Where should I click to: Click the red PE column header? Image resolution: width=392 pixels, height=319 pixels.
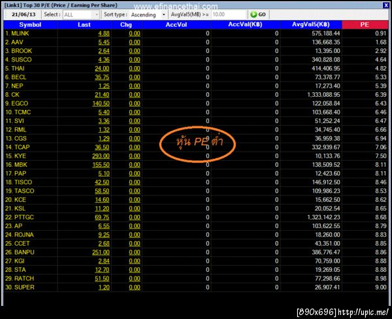(365, 25)
